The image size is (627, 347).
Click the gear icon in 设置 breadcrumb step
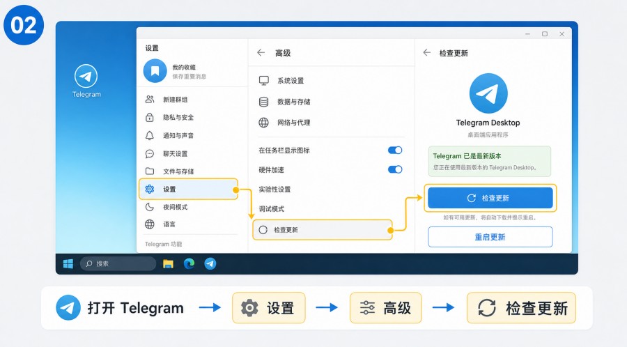[249, 308]
